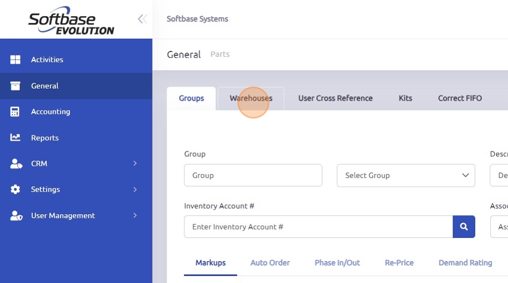Click the Group text input field
This screenshot has width=508, height=283.
tap(253, 175)
